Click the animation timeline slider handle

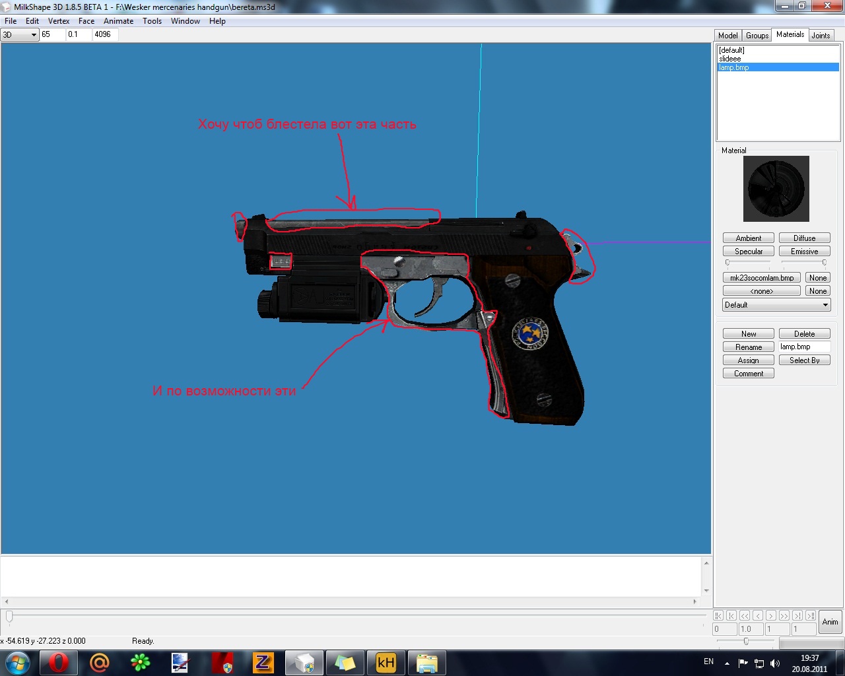[x=9, y=616]
